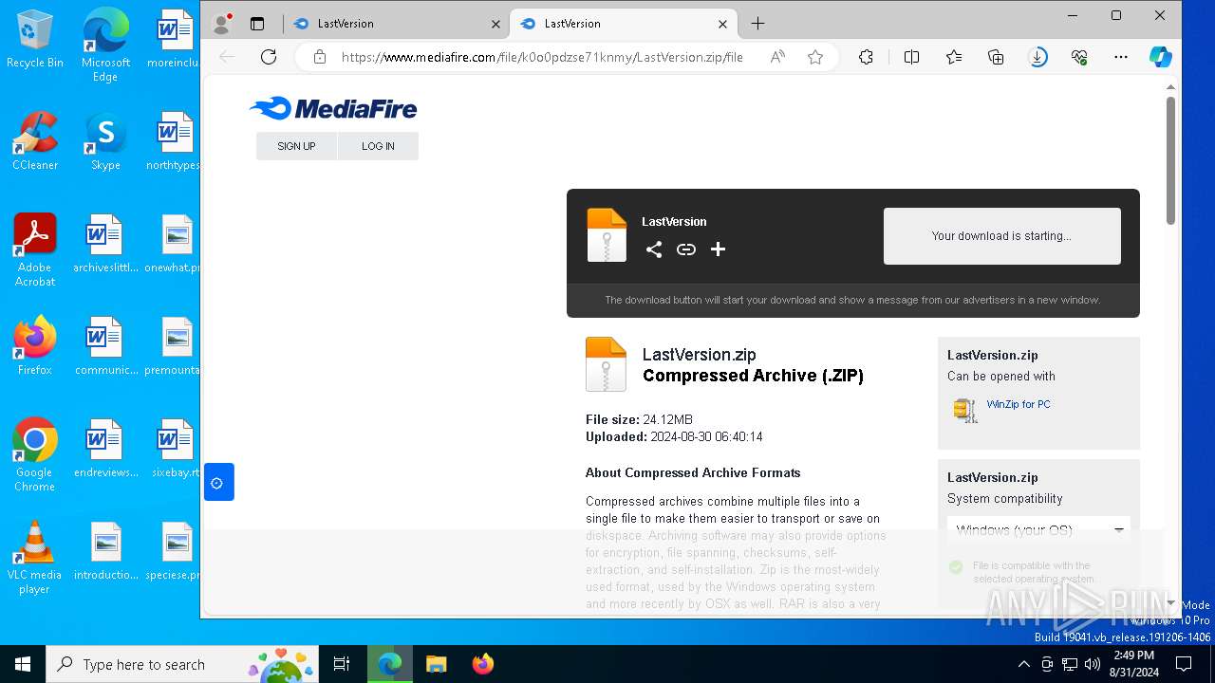Open WinZip for PC link

point(1019,404)
